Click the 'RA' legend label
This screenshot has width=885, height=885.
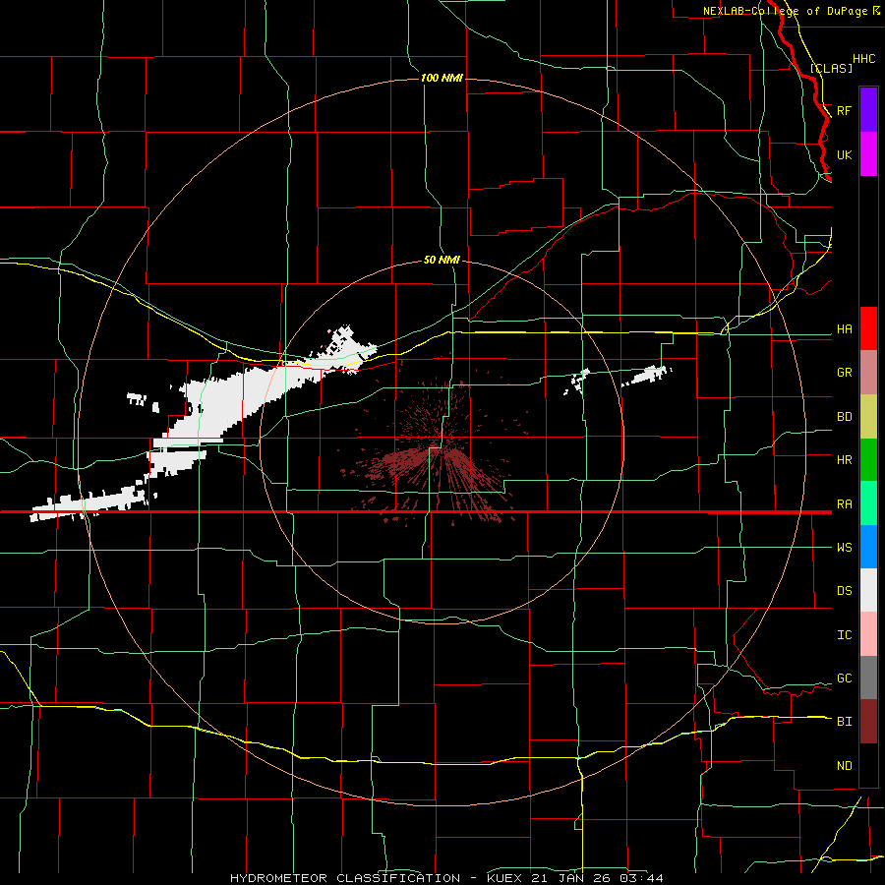click(845, 504)
